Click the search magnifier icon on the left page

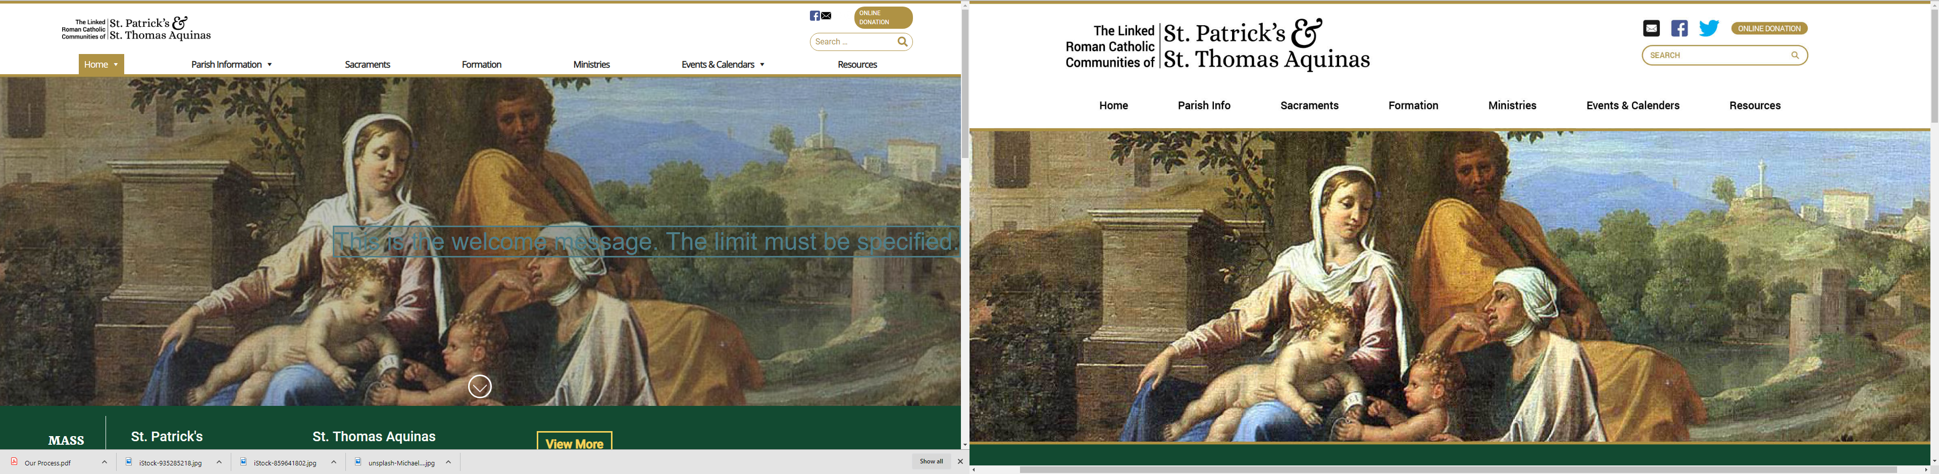click(x=902, y=42)
